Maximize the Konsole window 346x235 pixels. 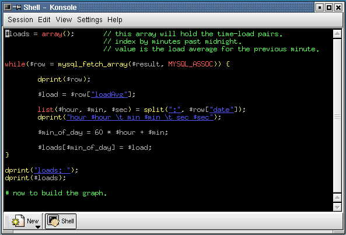(329, 8)
